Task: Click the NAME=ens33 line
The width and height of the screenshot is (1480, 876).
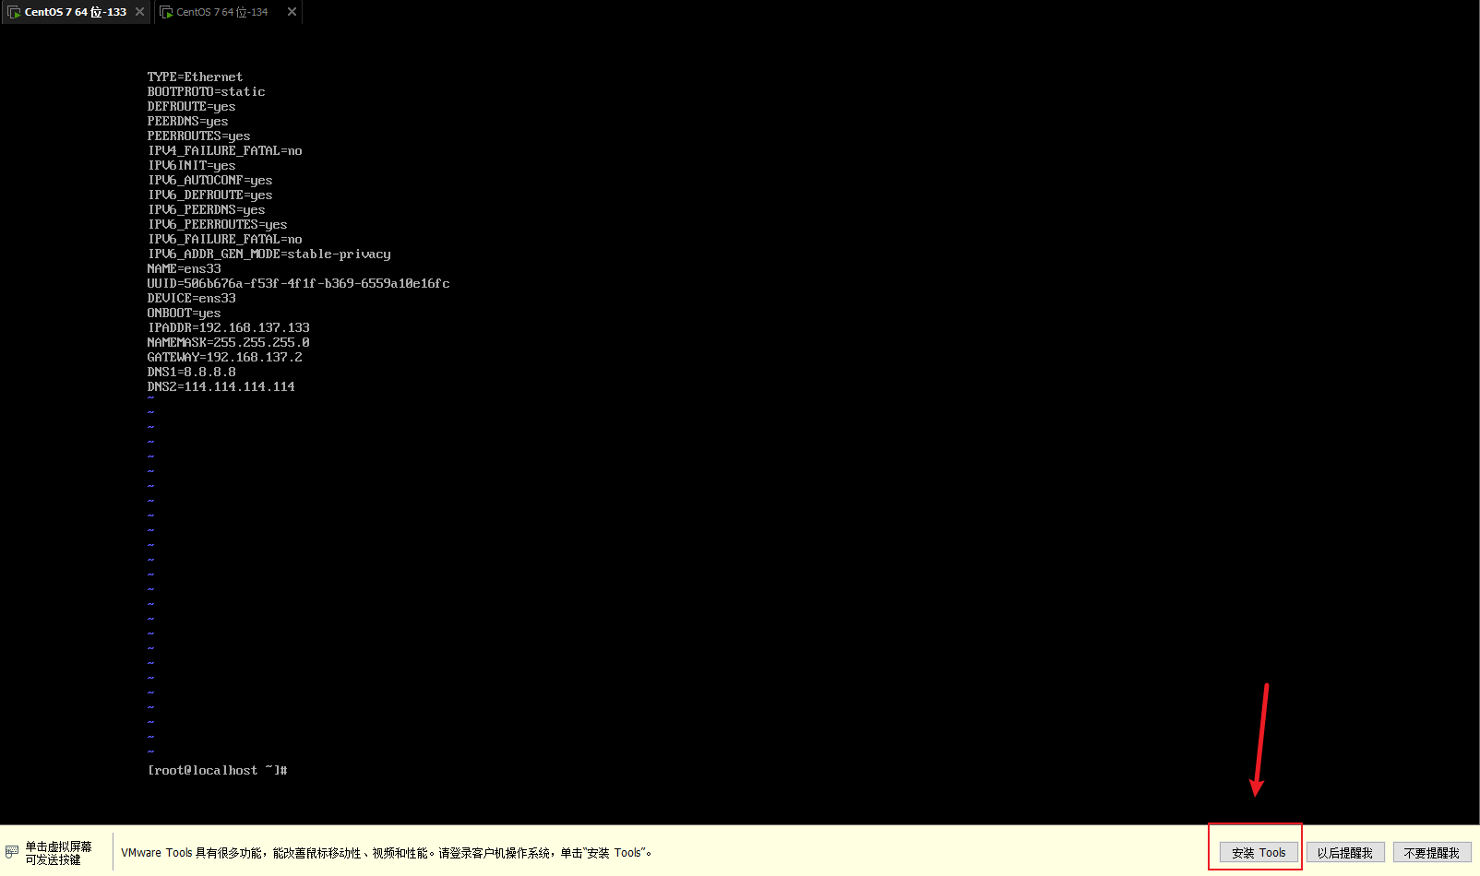Action: click(x=184, y=268)
